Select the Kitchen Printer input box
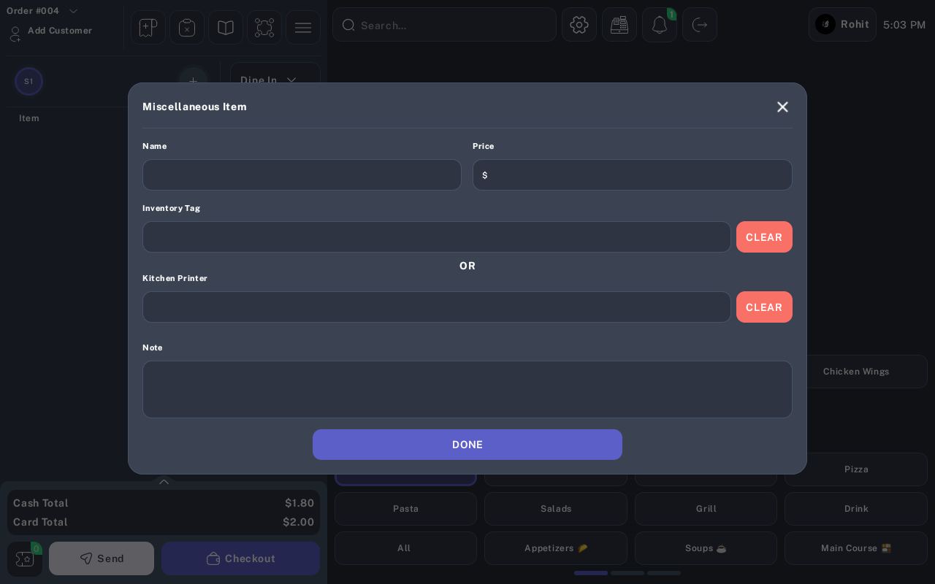This screenshot has width=935, height=584. [x=437, y=307]
